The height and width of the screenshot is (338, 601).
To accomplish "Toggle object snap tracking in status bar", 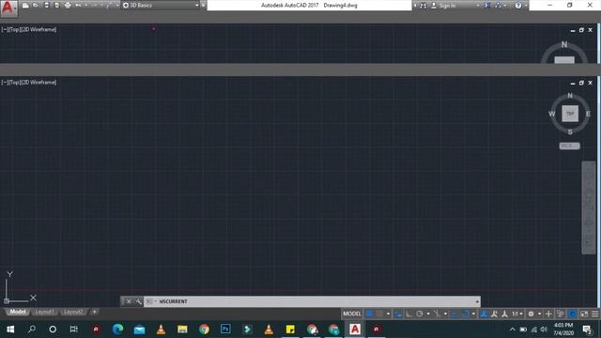I will (455, 314).
